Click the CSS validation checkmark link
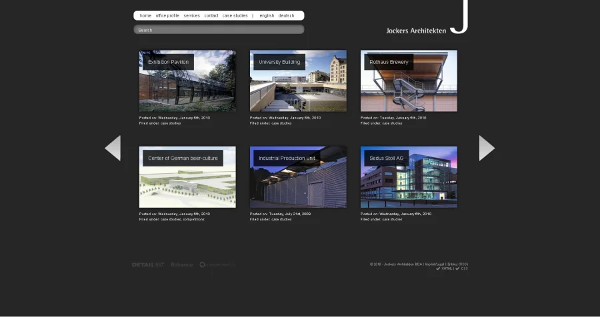Viewport: 600px width, 317px height. 462,268
